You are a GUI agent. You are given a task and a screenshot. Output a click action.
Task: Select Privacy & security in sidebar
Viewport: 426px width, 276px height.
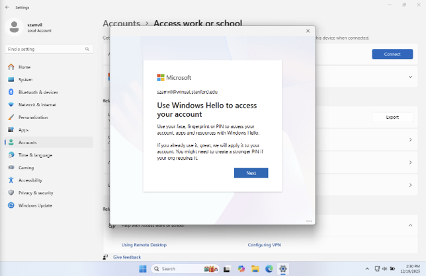[x=36, y=193]
